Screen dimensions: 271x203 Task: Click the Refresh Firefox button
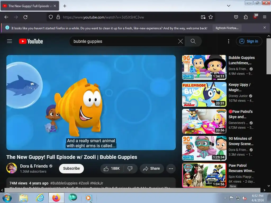[227, 28]
